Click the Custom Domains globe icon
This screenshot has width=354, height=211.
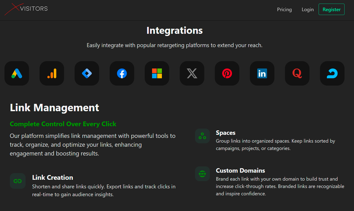tap(202, 174)
